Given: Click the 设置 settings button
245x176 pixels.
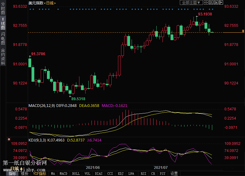Looking at the screenshot, I should 174,174.
